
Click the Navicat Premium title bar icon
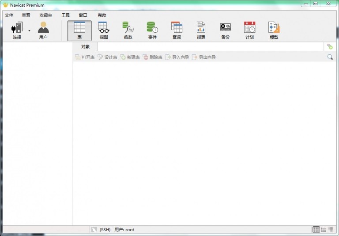[5, 5]
